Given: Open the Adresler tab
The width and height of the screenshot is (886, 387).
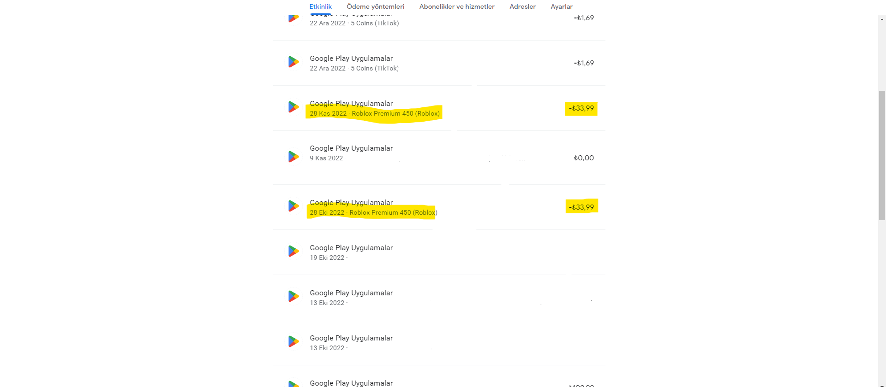Looking at the screenshot, I should [x=522, y=6].
